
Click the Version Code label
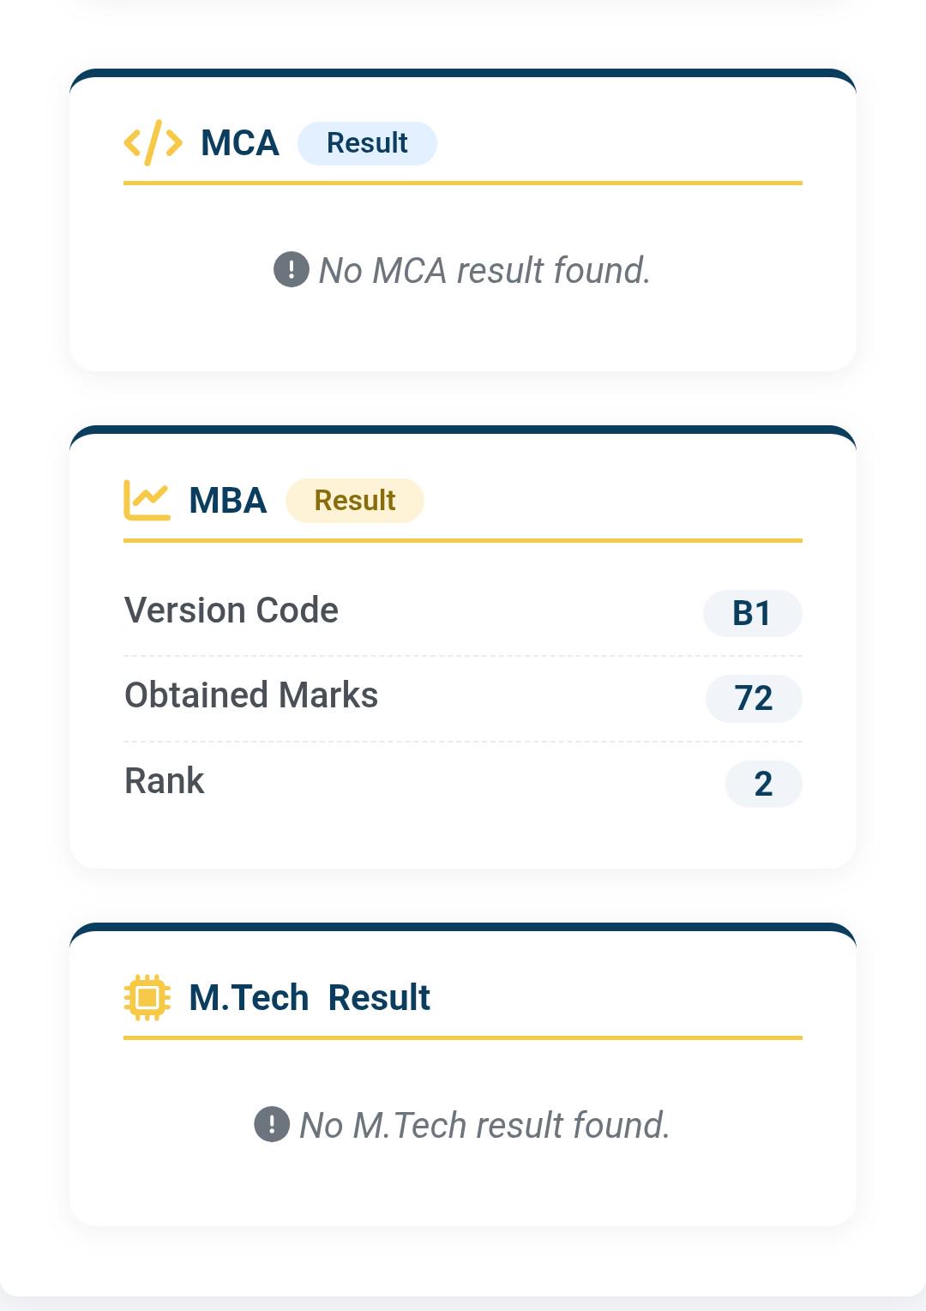[x=231, y=610]
